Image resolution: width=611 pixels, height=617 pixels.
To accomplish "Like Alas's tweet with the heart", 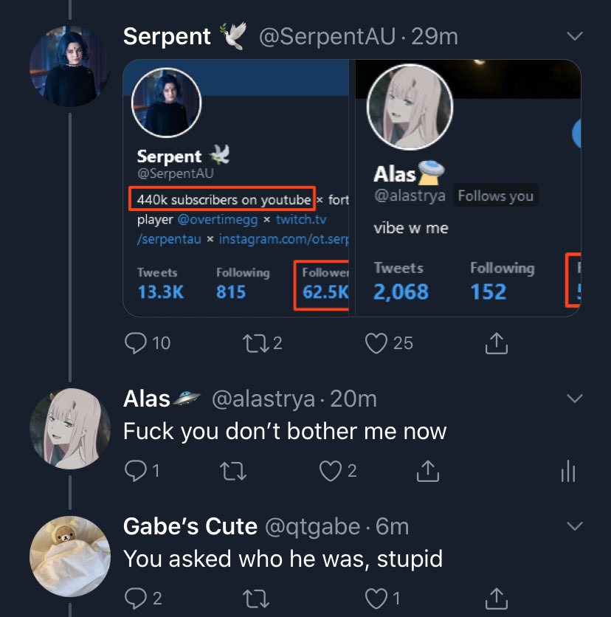I will pyautogui.click(x=330, y=471).
